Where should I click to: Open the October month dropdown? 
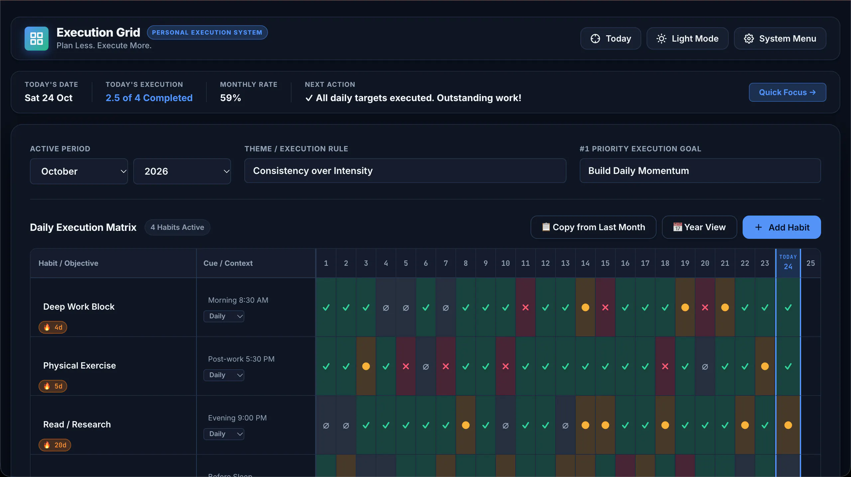tap(79, 171)
